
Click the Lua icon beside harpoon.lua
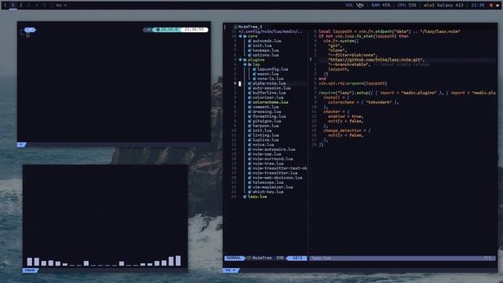(x=250, y=126)
